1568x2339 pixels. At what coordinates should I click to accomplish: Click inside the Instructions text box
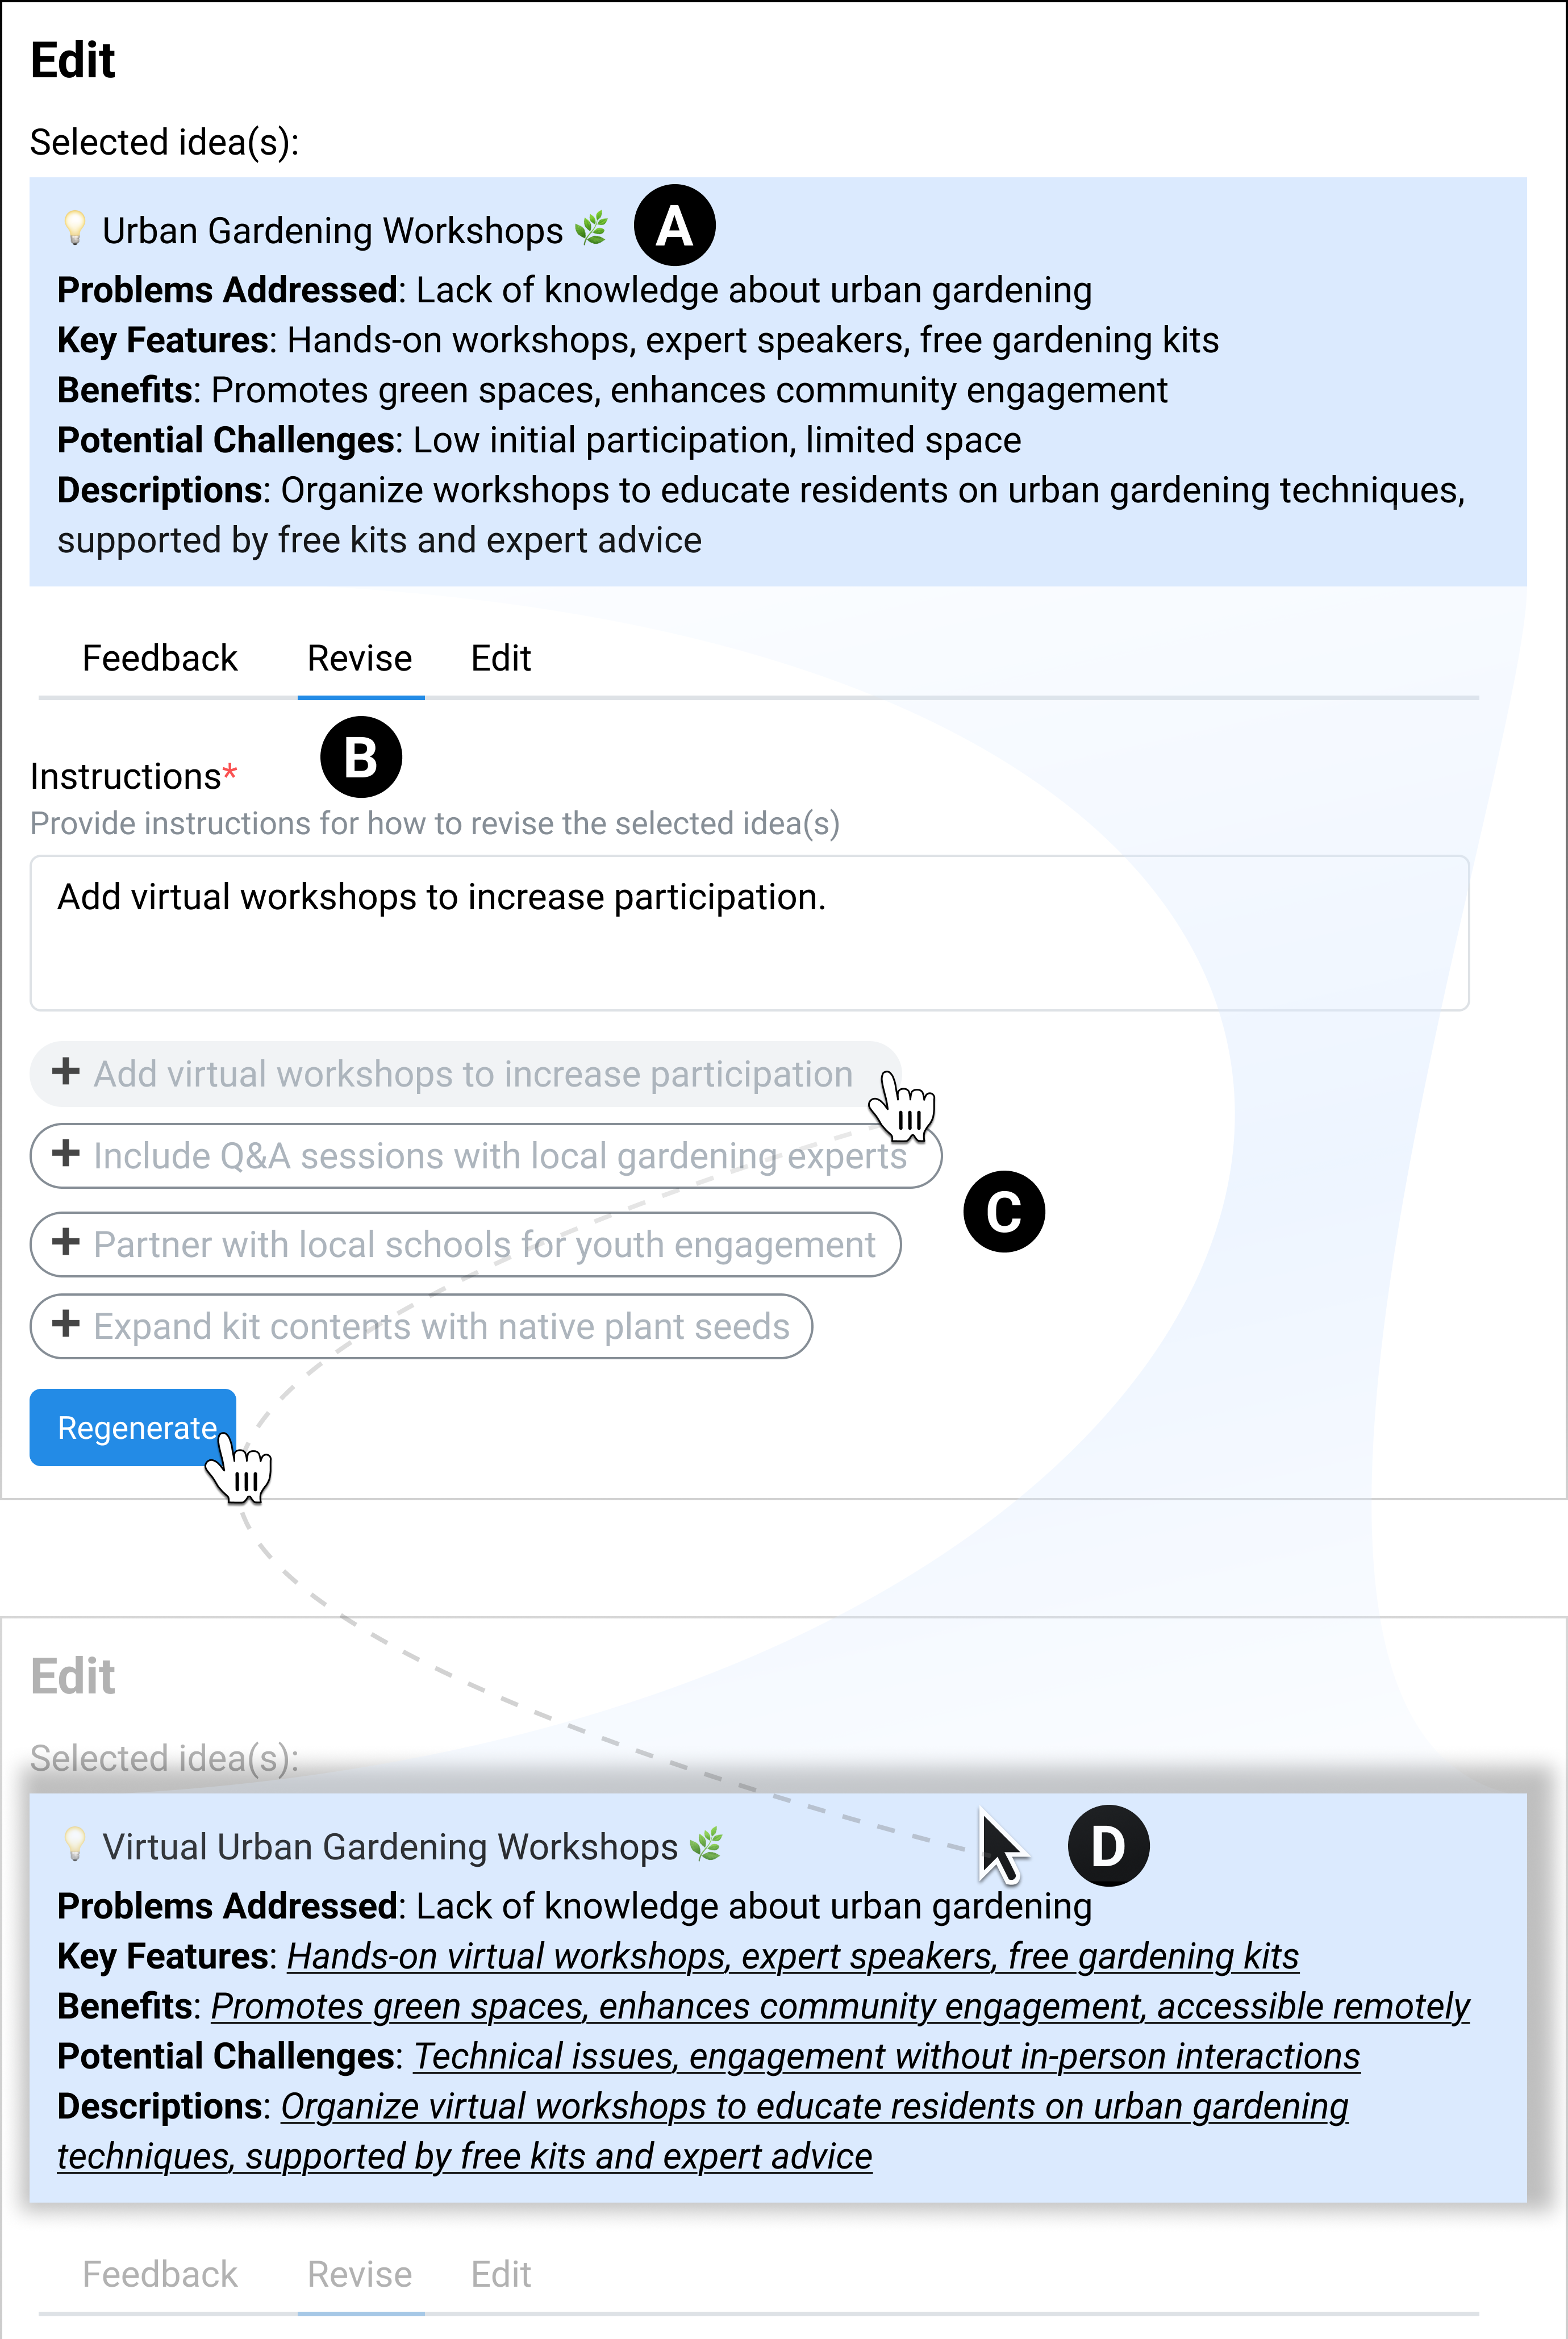(750, 930)
